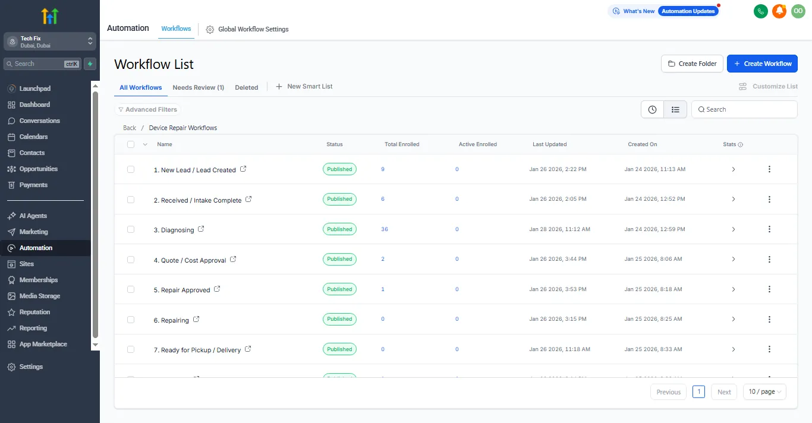Check the Diagnosing workflow row
The image size is (812, 423).
pyautogui.click(x=131, y=229)
